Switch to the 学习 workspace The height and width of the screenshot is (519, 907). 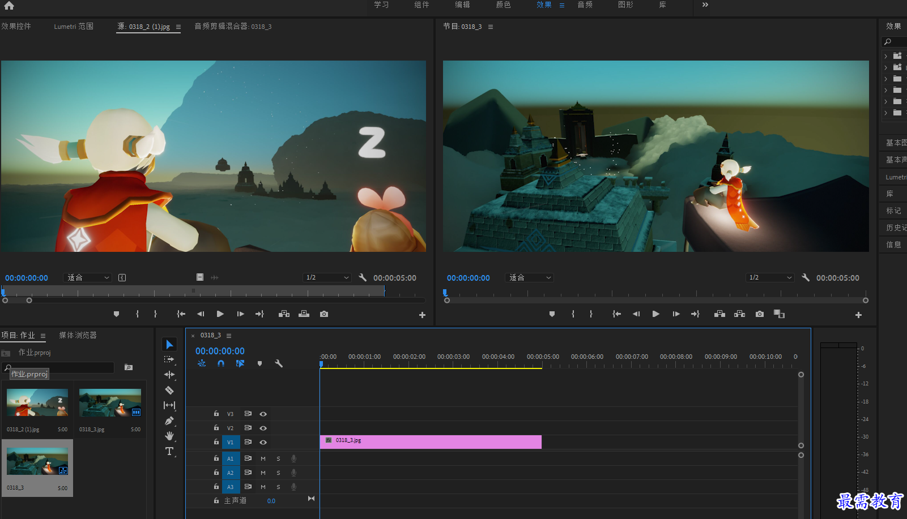click(x=381, y=5)
